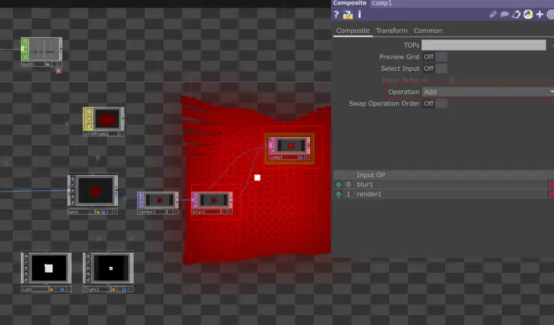Screen dimensions: 554x325
Task: Toggle the orange render flag on geo1
Action: click(98, 212)
